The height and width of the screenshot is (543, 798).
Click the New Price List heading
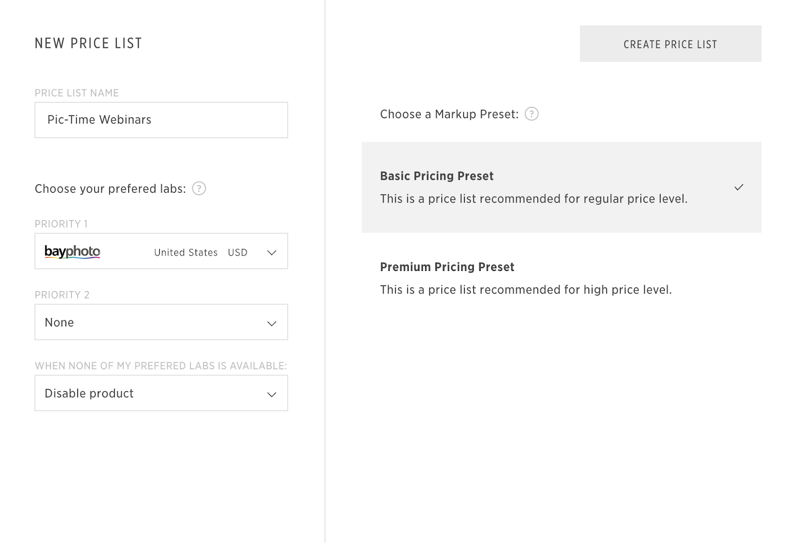[x=88, y=43]
